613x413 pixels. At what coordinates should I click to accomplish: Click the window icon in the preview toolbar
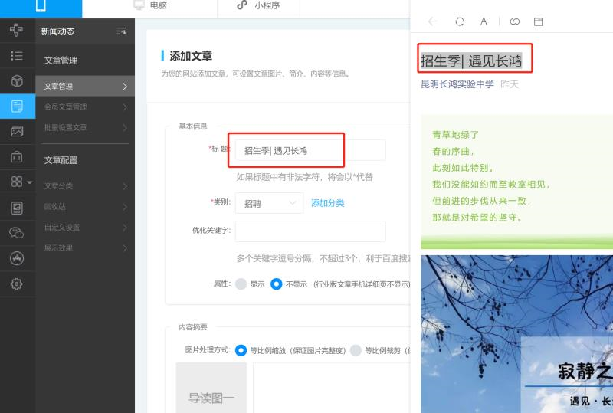[538, 21]
